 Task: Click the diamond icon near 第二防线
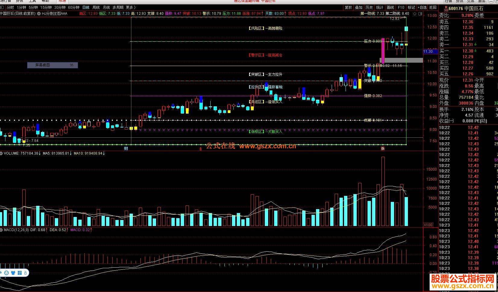point(415,14)
